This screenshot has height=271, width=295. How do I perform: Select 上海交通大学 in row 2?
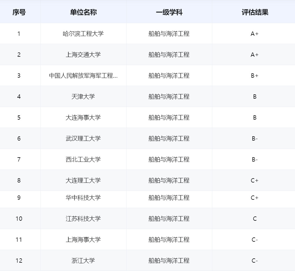(83, 55)
